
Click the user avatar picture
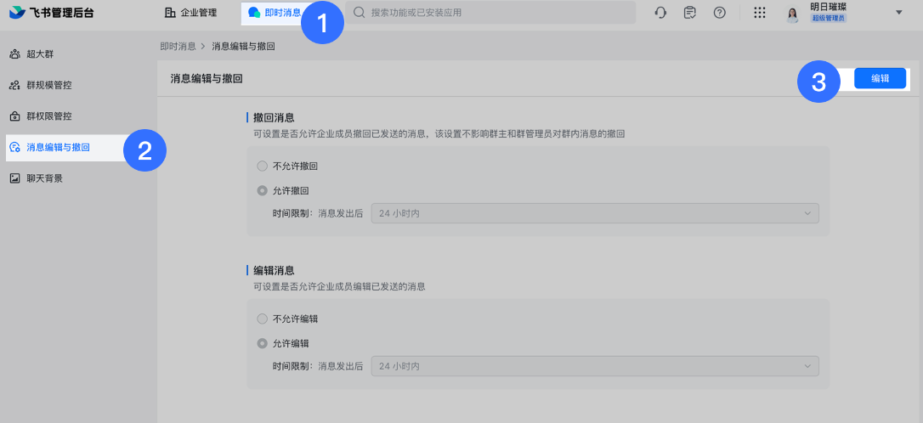792,13
